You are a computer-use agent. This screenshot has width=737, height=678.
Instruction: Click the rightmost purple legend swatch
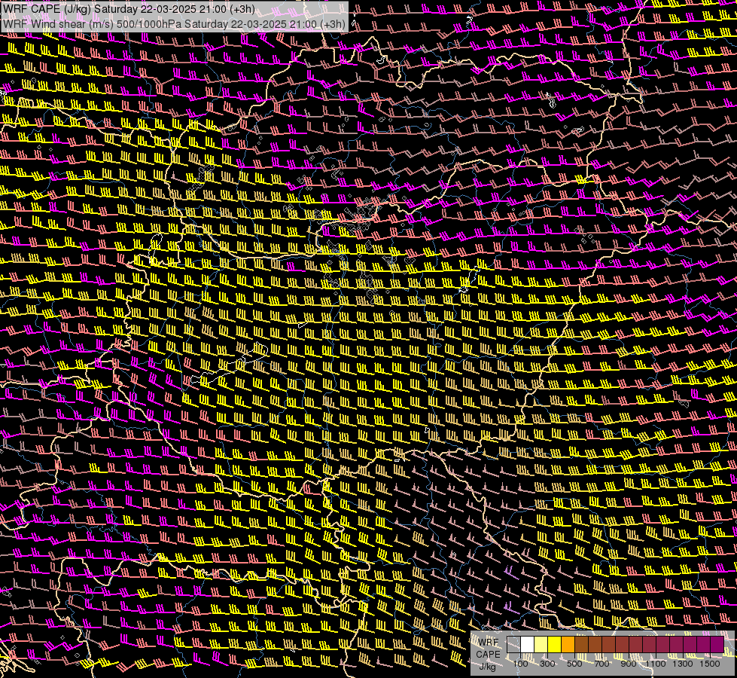(x=717, y=644)
